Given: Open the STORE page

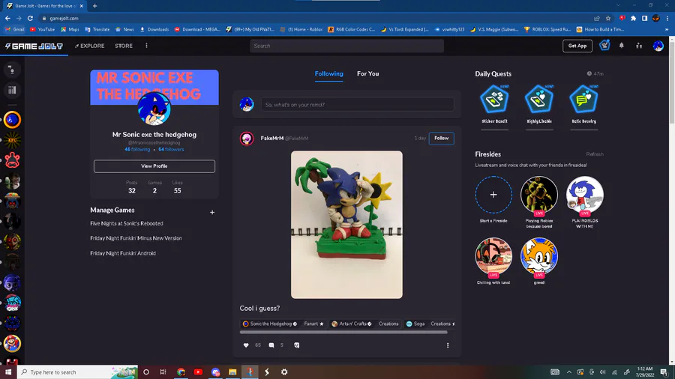Looking at the screenshot, I should click(x=124, y=46).
